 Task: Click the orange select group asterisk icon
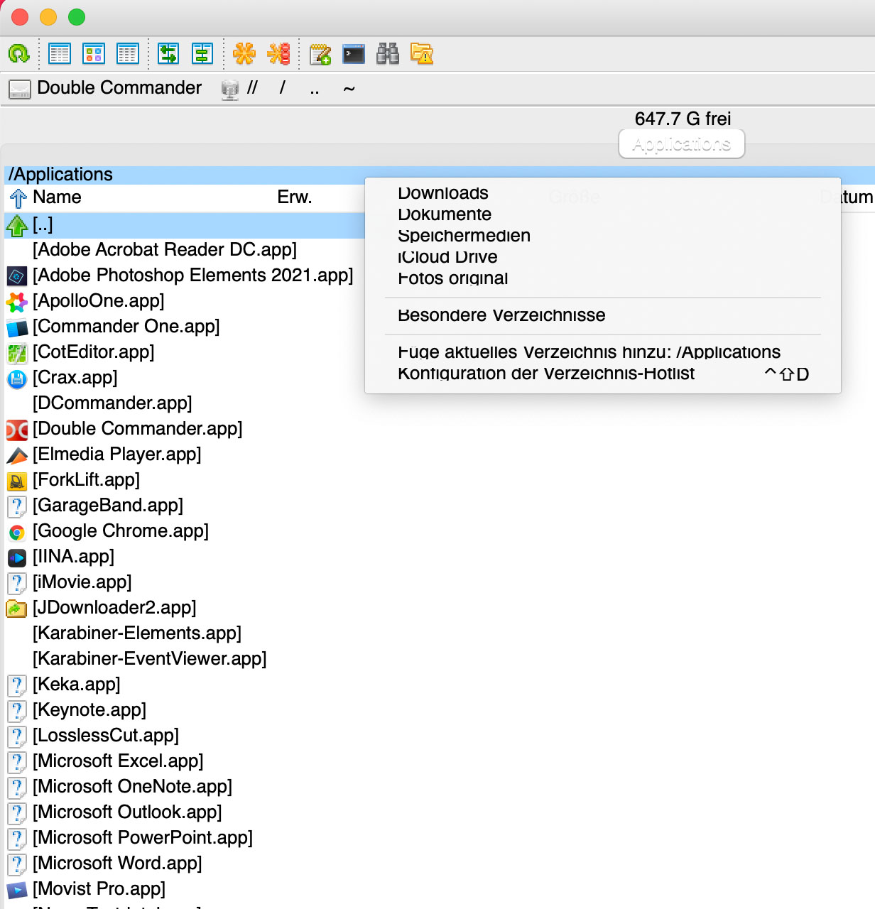(244, 54)
